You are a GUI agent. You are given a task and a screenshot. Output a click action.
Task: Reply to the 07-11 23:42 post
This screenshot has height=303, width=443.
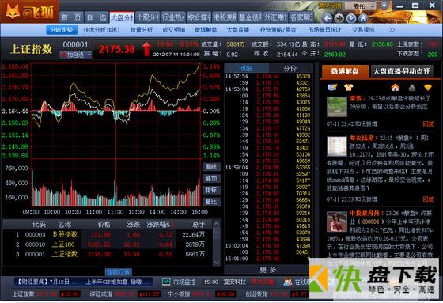(x=428, y=123)
